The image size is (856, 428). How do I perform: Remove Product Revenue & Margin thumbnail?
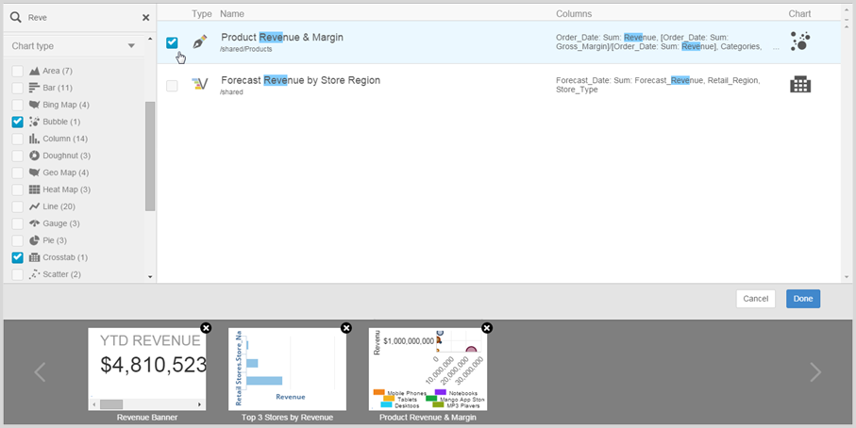487,328
